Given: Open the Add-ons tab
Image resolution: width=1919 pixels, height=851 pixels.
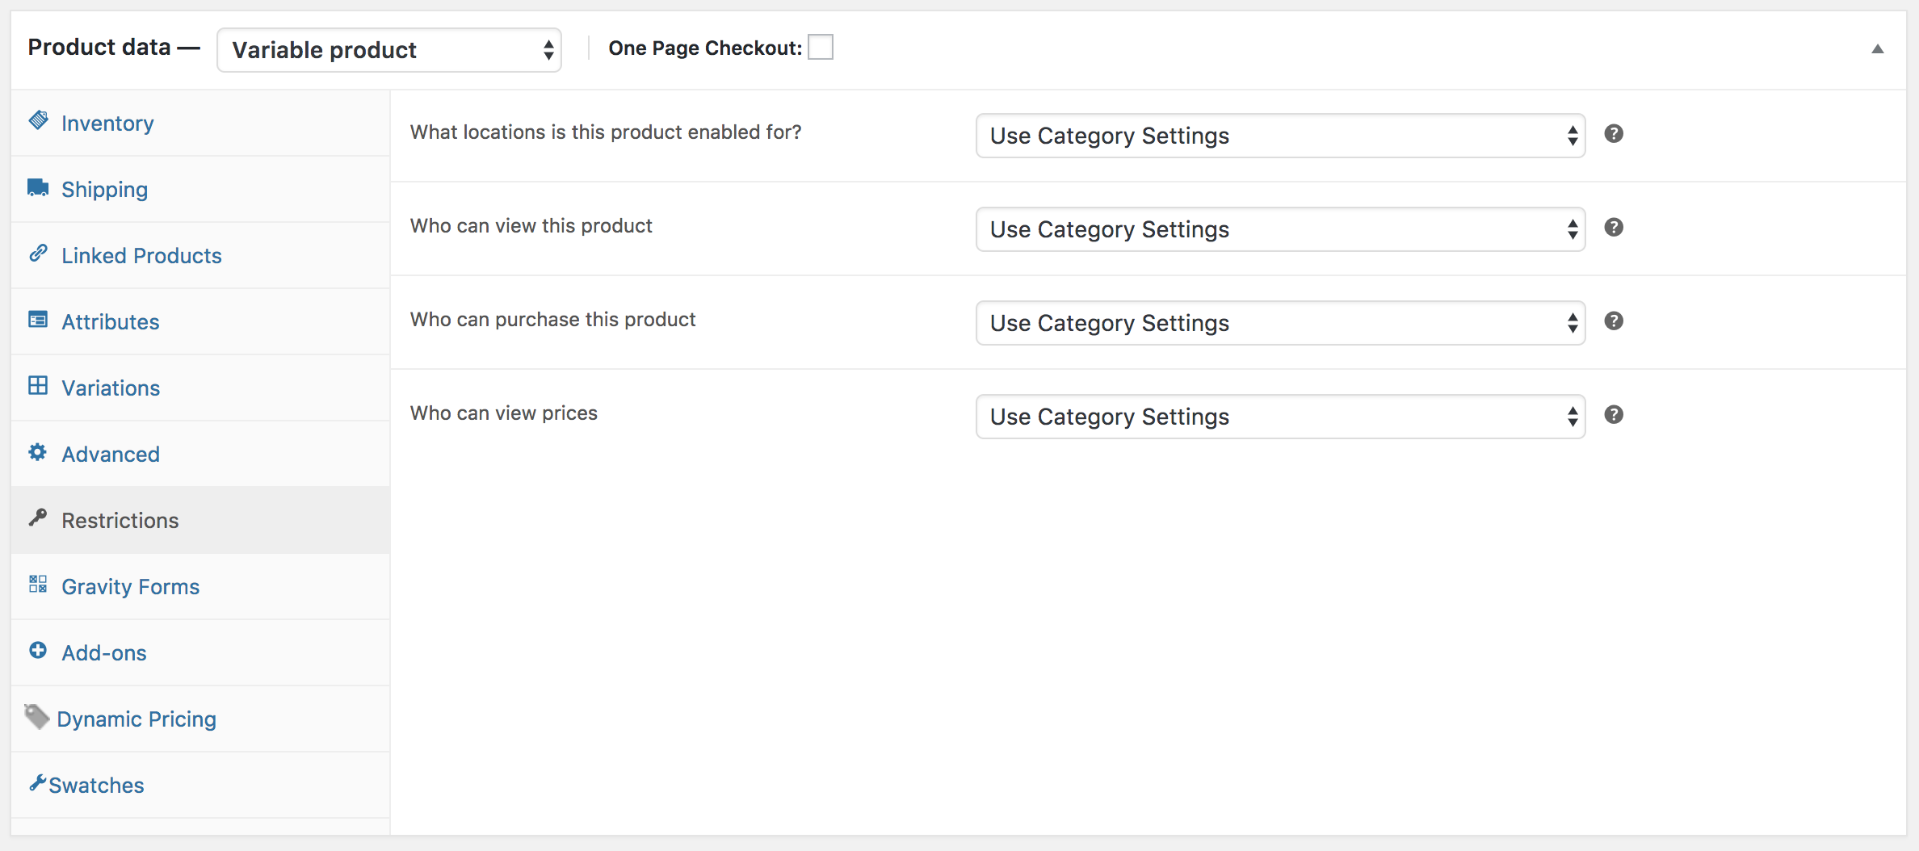Looking at the screenshot, I should click(x=104, y=653).
